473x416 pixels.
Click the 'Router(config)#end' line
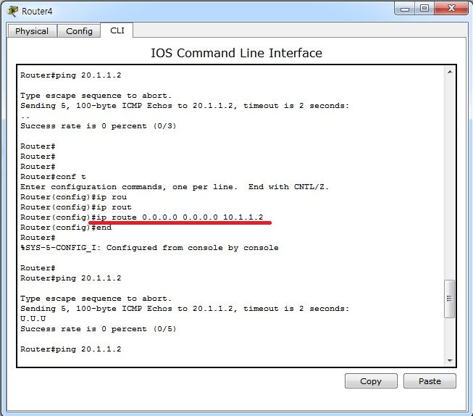(66, 228)
